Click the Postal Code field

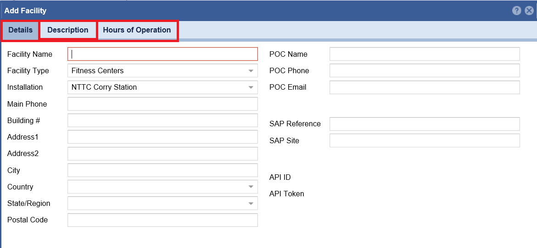(x=162, y=220)
